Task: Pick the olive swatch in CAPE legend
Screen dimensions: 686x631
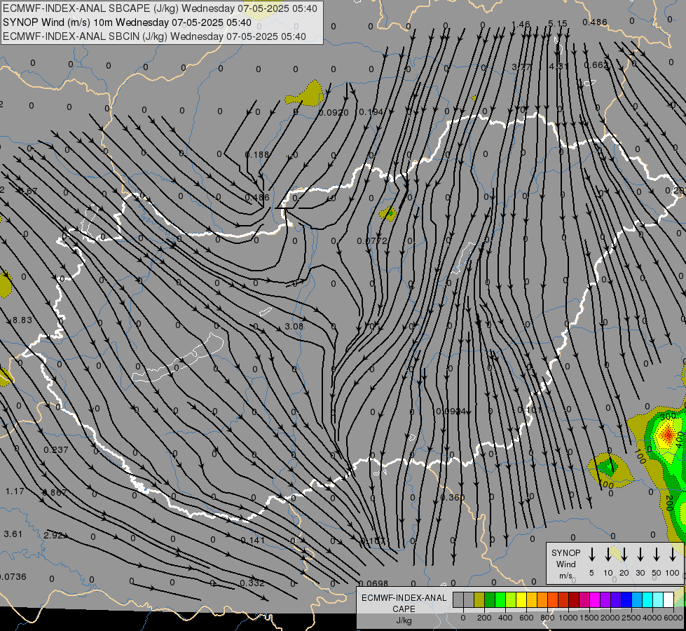Action: (479, 599)
